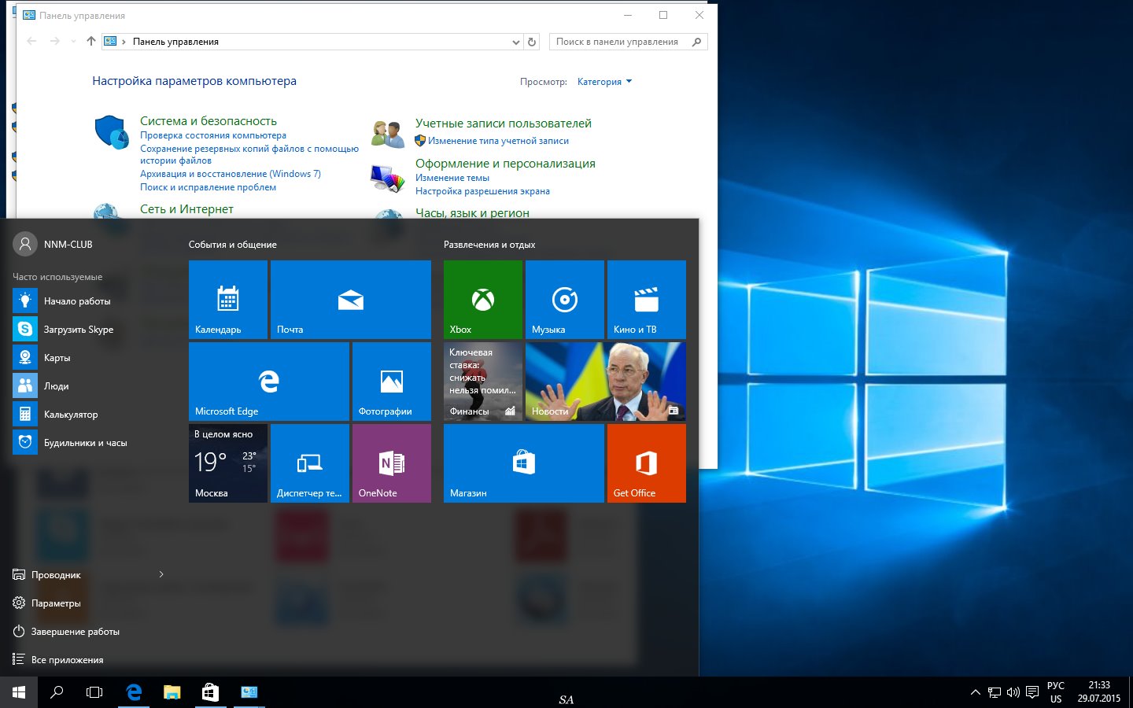1133x708 pixels.
Task: Open Store from the taskbar
Action: point(210,692)
